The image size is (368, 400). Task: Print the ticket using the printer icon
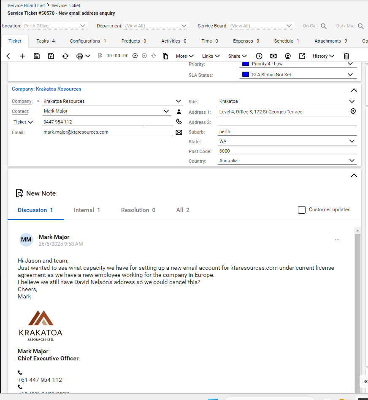[80, 56]
